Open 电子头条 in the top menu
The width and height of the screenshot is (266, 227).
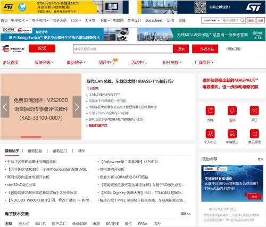pos(60,20)
